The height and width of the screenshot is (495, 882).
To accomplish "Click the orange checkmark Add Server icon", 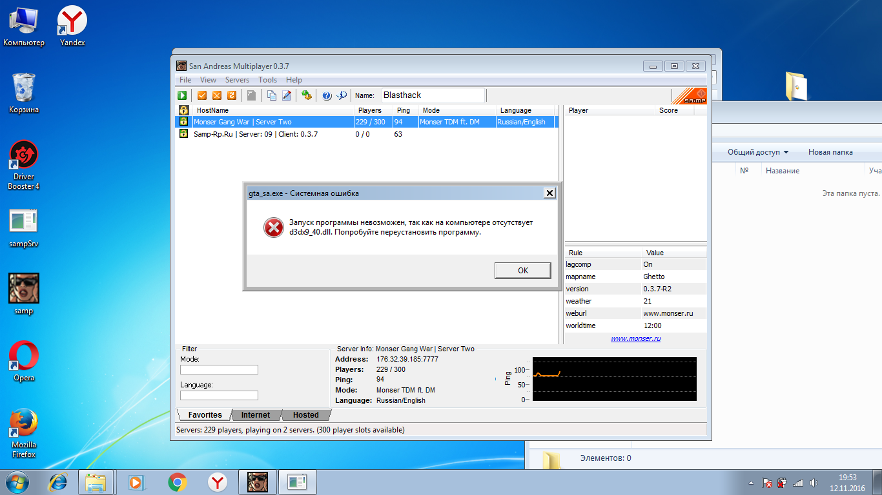I will point(202,95).
